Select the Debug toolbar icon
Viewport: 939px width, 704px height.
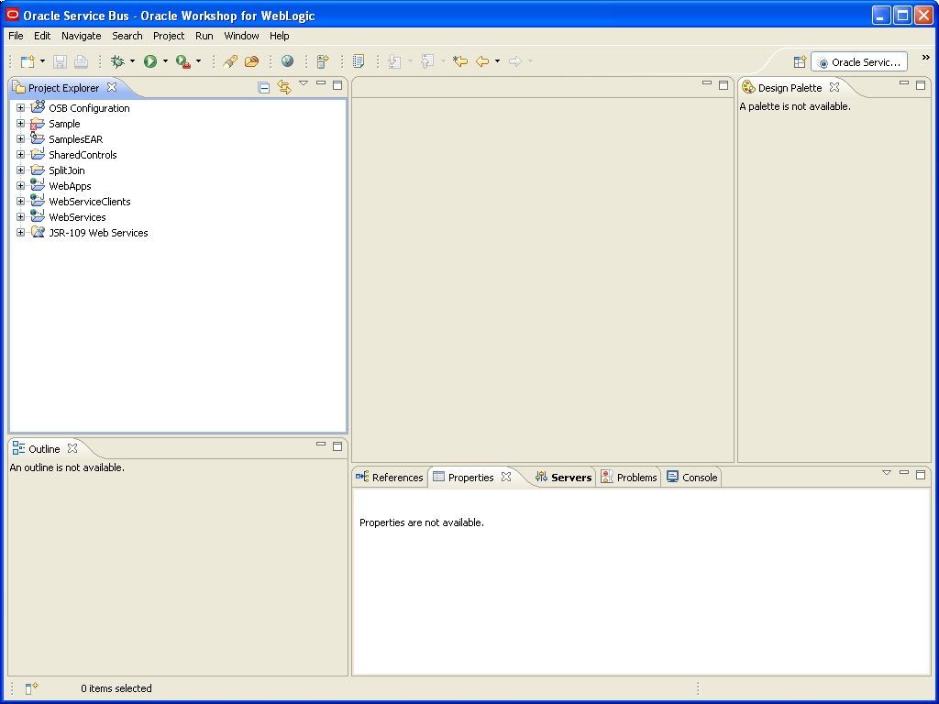click(x=117, y=60)
